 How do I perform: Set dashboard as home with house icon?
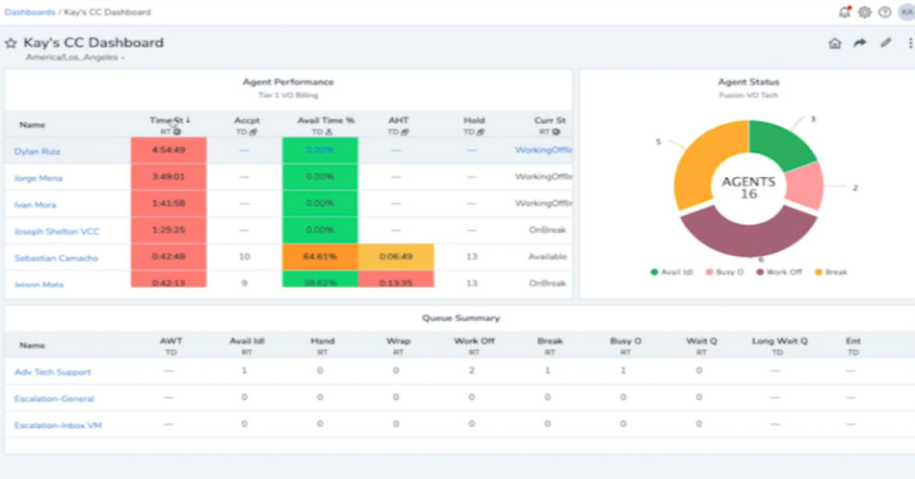tap(835, 43)
